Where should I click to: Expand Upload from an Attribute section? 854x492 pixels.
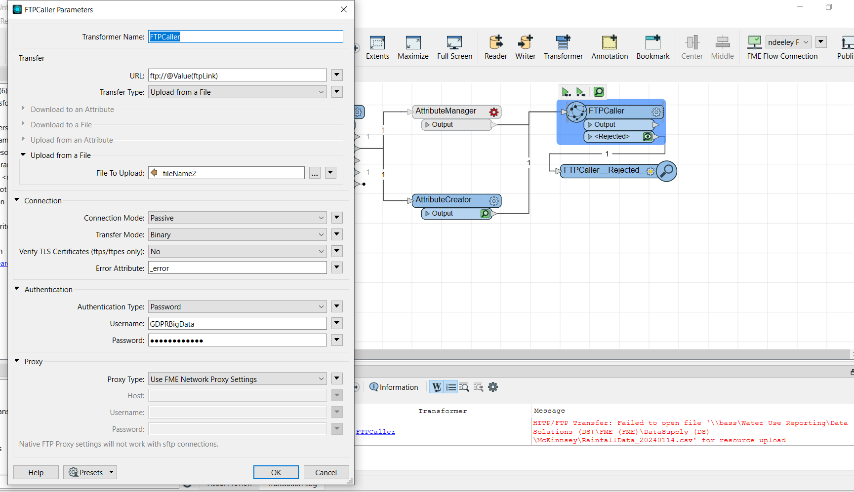[x=23, y=139]
